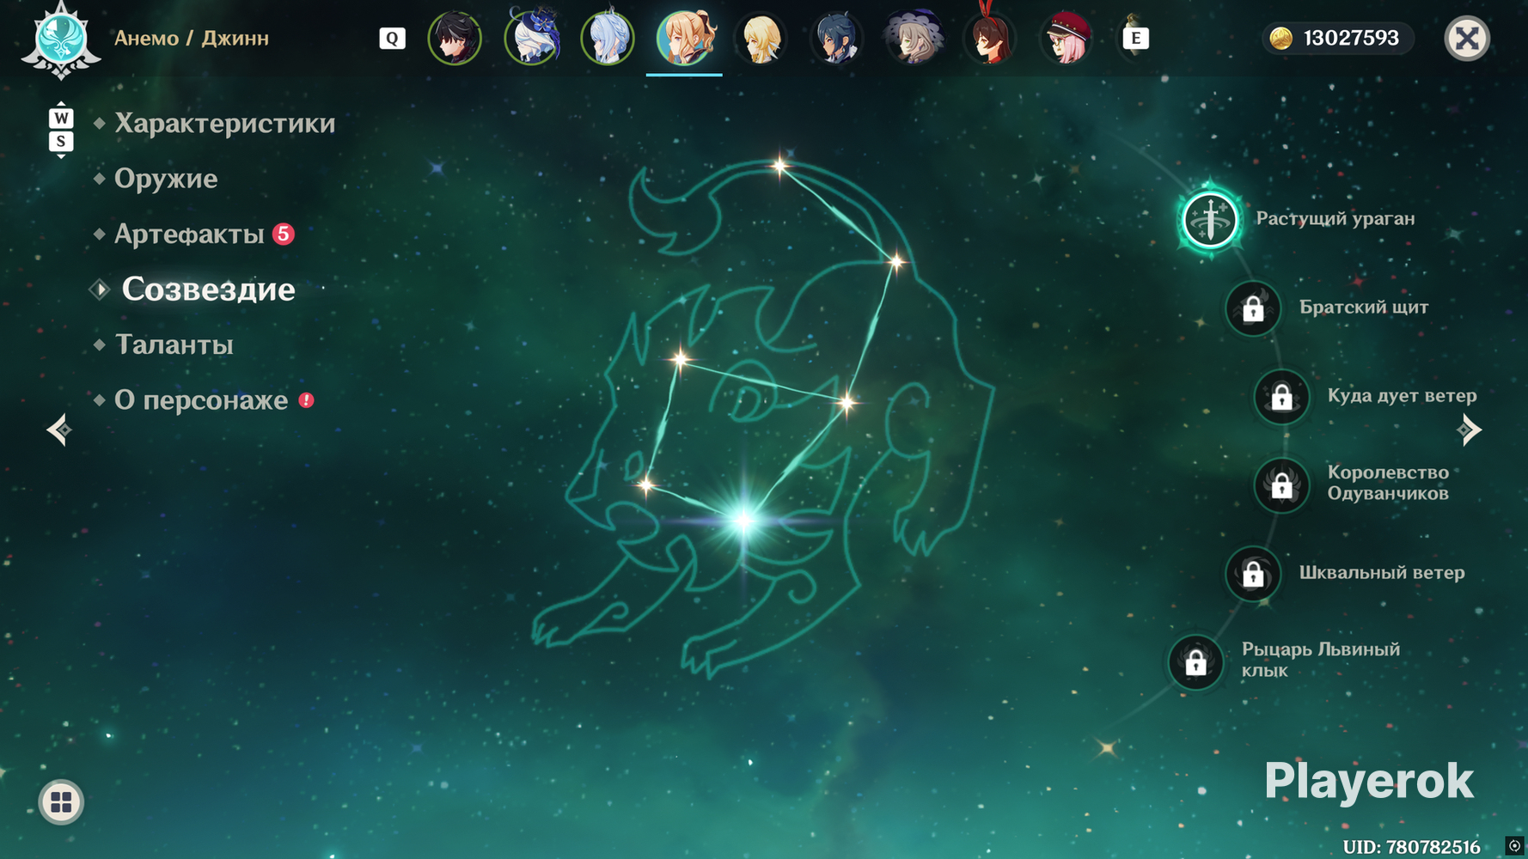Open the О персонаже tab
This screenshot has width=1528, height=859.
[201, 400]
